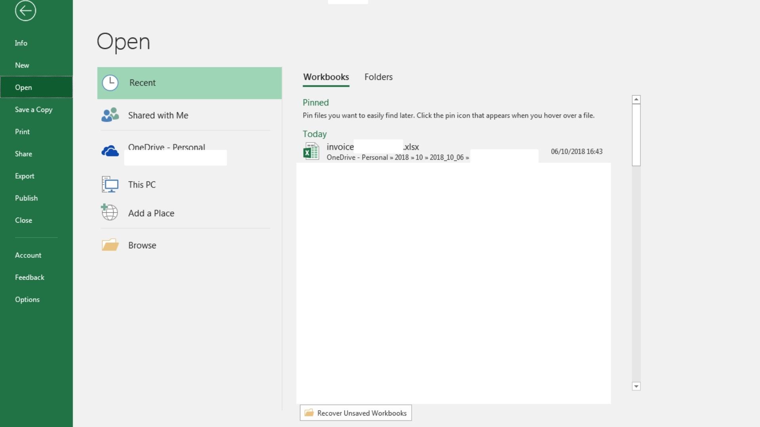The height and width of the screenshot is (427, 760).
Task: Choose Save a Copy
Action: pyautogui.click(x=36, y=110)
